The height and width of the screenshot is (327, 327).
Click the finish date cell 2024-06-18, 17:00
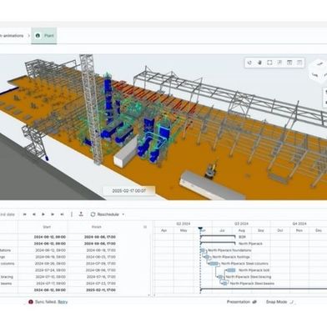pyautogui.click(x=101, y=250)
